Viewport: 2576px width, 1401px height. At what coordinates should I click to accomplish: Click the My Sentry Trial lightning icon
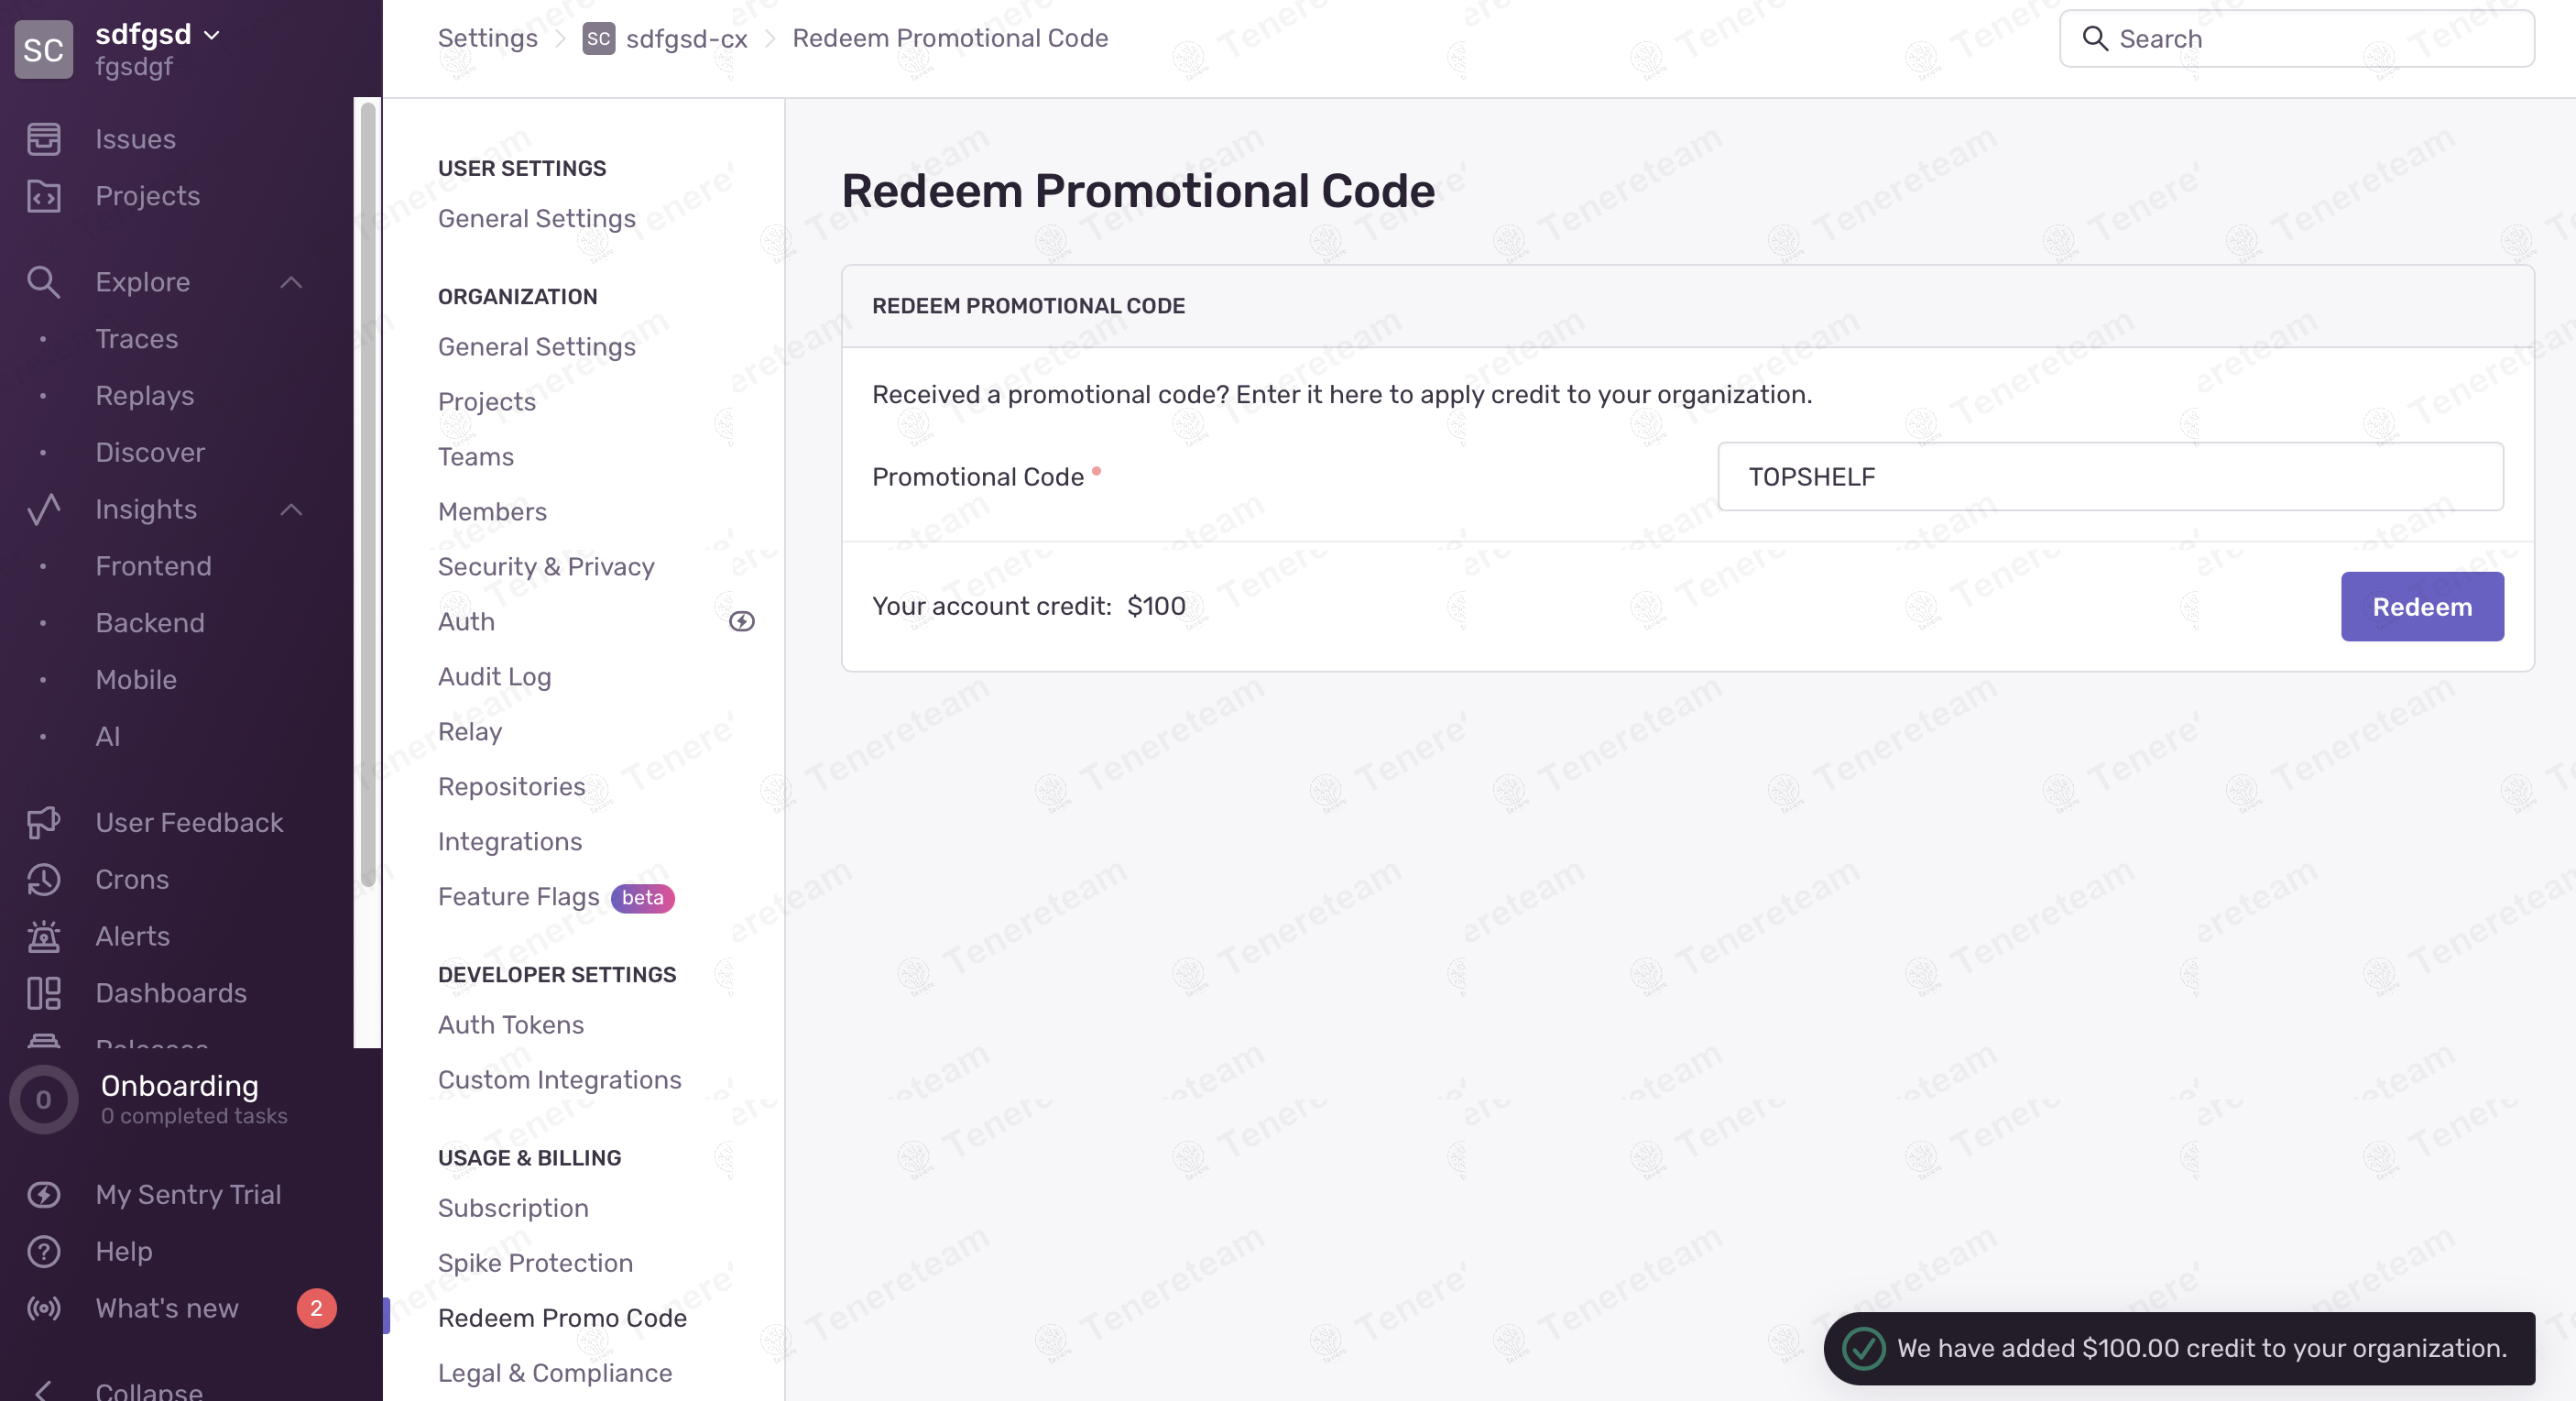43,1194
